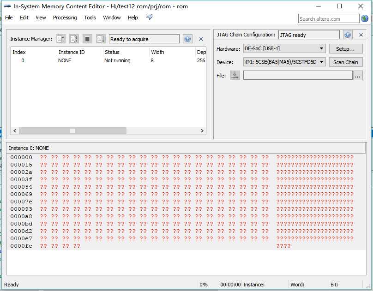Click memory address 0000a8
This screenshot has height=291, width=373.
click(21, 216)
